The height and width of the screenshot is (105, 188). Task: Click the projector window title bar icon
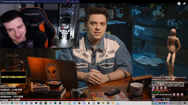1,1
